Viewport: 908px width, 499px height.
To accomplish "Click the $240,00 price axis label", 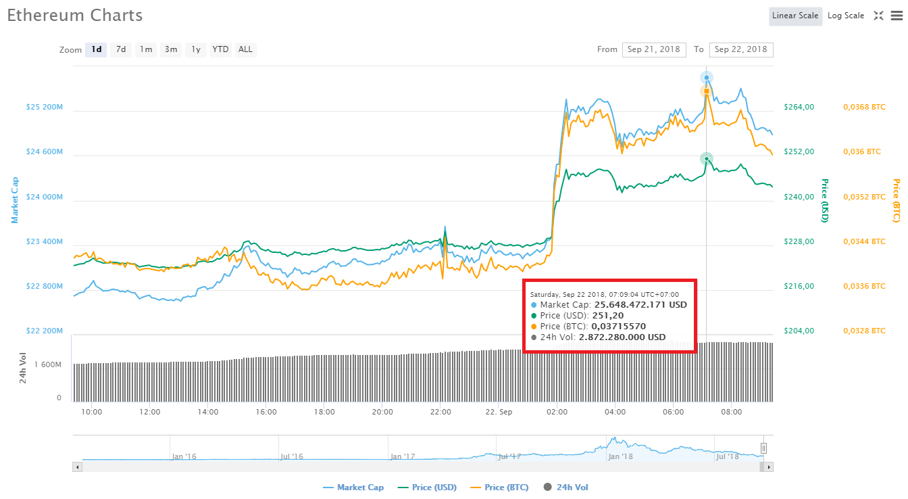I will (x=799, y=197).
